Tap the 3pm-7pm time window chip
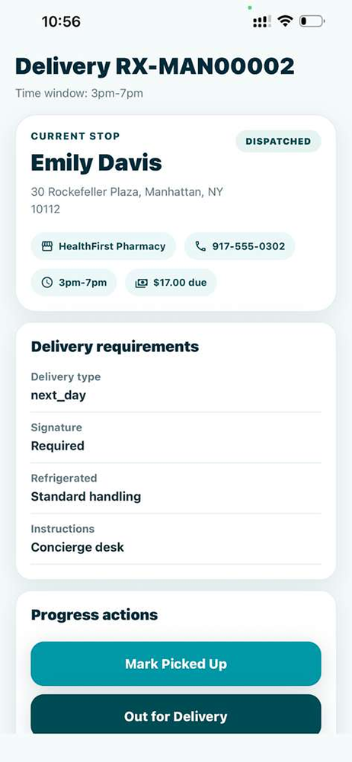The image size is (352, 762). 74,283
